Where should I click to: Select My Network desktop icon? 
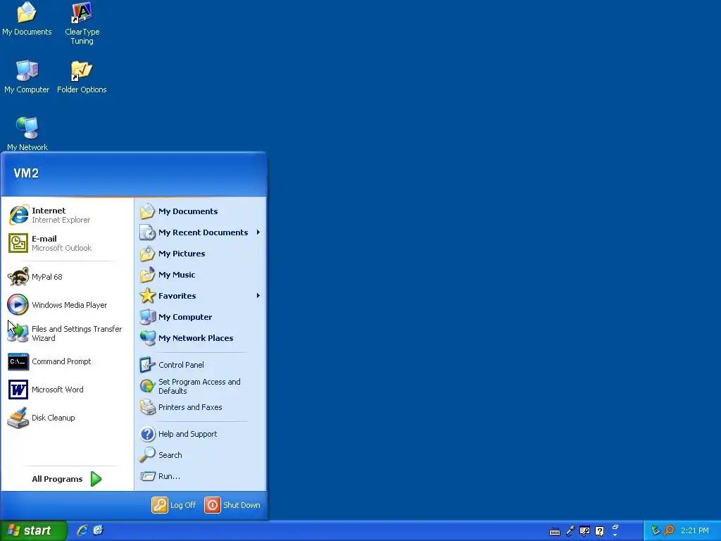pos(27,133)
